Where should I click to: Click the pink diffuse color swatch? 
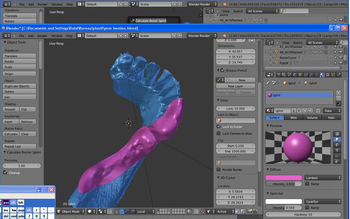pos(284,177)
